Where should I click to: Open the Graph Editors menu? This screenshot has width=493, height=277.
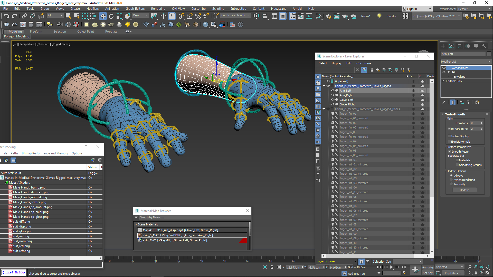coord(135,8)
